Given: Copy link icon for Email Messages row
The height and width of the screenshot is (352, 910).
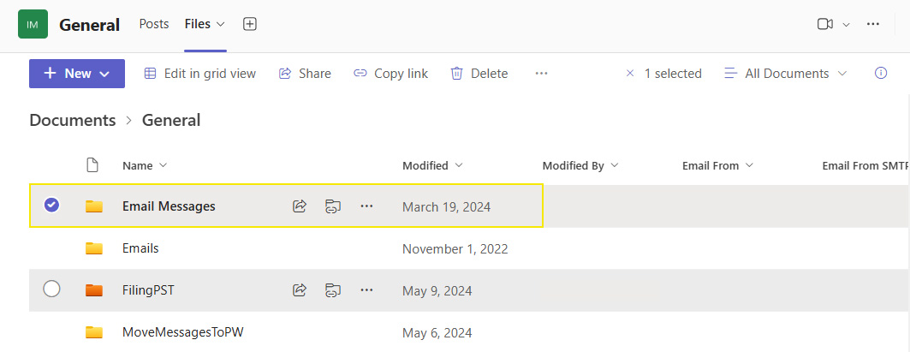Looking at the screenshot, I should [333, 206].
